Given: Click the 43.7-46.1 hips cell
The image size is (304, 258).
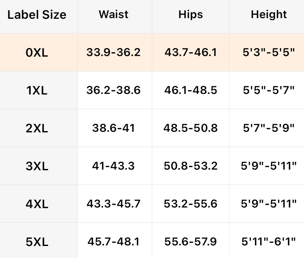Looking at the screenshot, I should click(191, 52).
